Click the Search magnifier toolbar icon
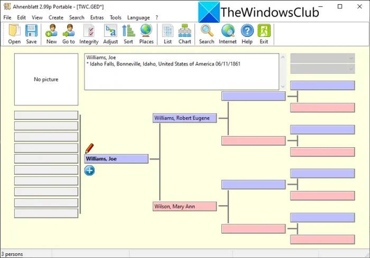Screen dimensions: 370x258 (207, 31)
